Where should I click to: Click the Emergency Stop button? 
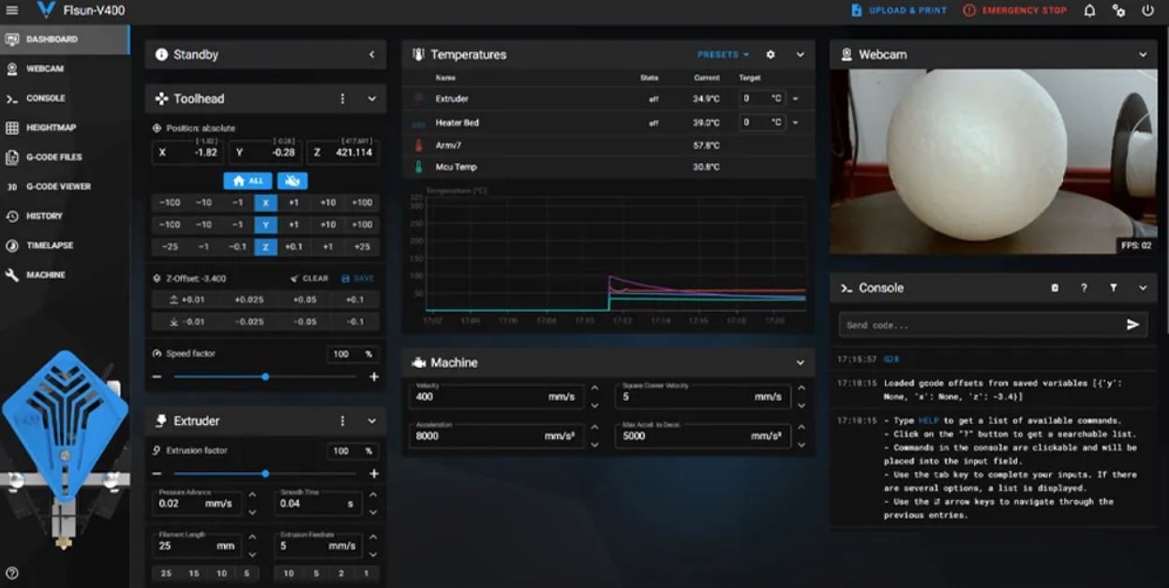(1014, 10)
